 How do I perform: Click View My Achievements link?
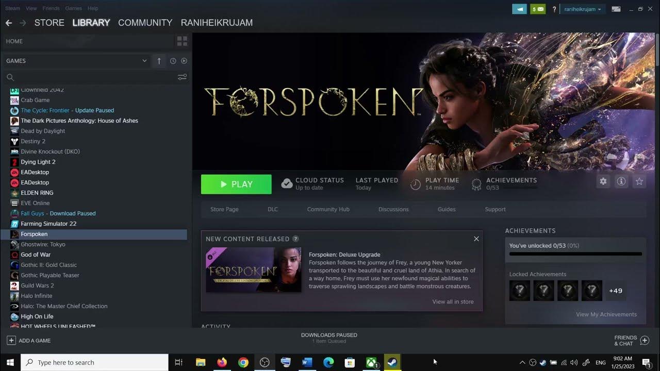pos(606,314)
